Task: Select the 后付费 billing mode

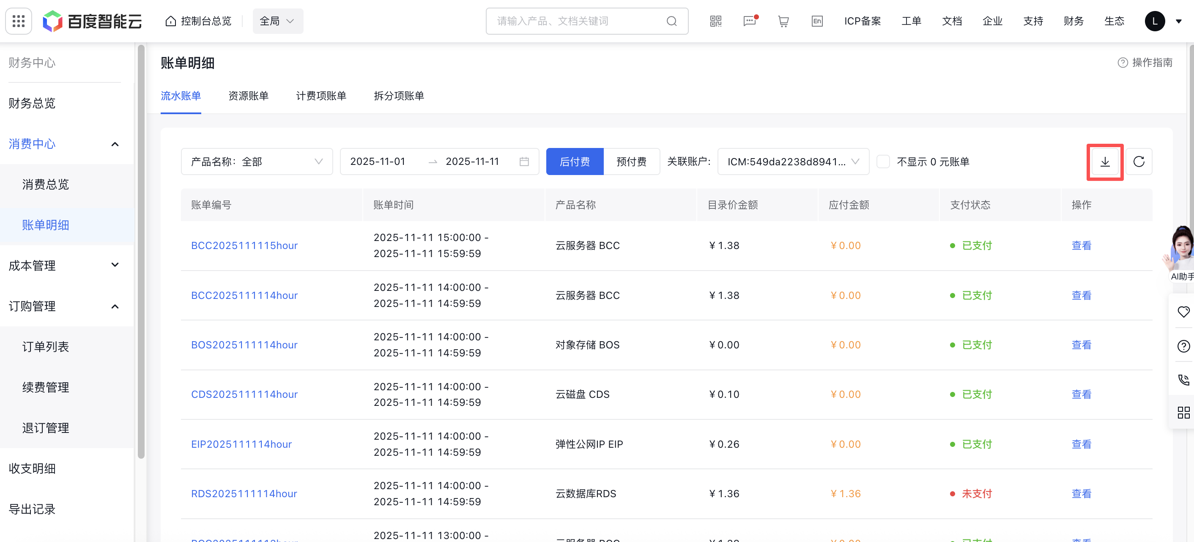Action: point(574,162)
